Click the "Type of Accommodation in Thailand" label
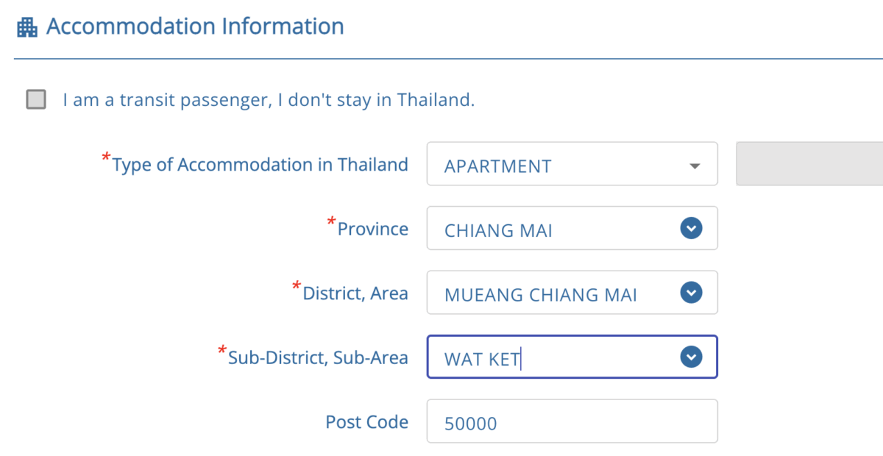Image resolution: width=883 pixels, height=456 pixels. [260, 165]
